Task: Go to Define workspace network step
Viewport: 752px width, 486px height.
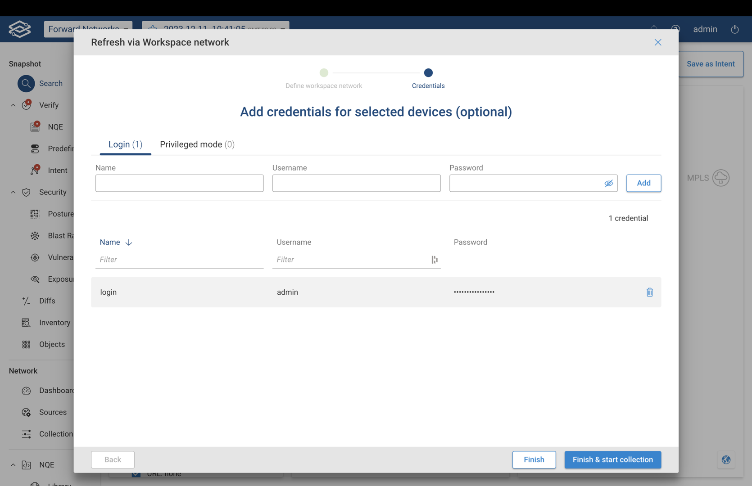Action: click(x=324, y=73)
